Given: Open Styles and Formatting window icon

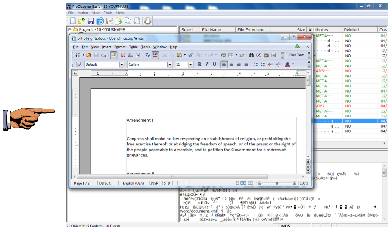Looking at the screenshot, I should [78, 65].
